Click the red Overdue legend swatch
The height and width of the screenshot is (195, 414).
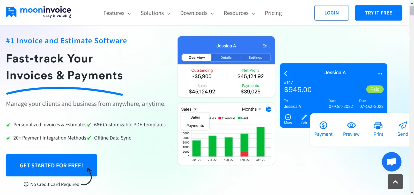[220, 118]
